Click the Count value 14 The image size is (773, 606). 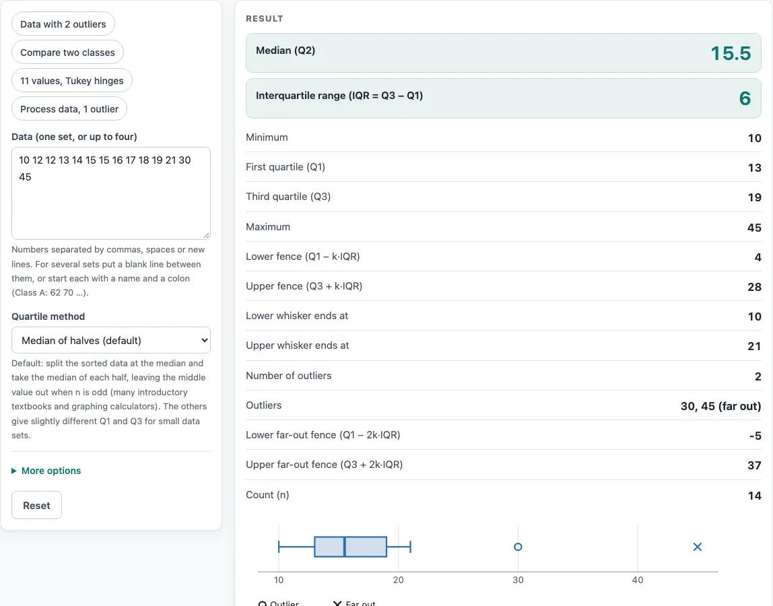pos(754,496)
